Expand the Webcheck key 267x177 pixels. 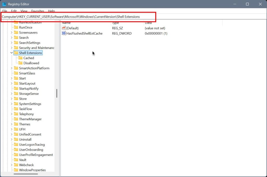(11, 165)
